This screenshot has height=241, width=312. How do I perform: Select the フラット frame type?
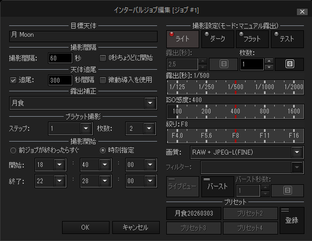click(252, 39)
